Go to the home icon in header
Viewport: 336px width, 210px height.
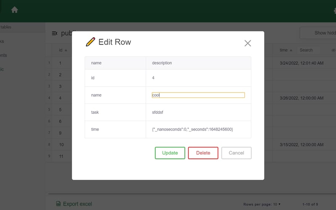pos(15,10)
